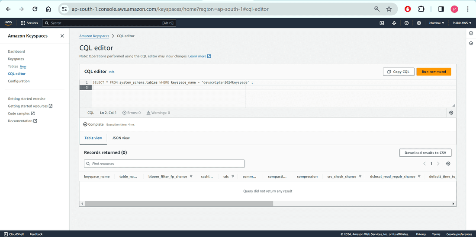The height and width of the screenshot is (237, 476).
Task: Click the horizontal scrollbar under results table
Action: click(x=179, y=204)
